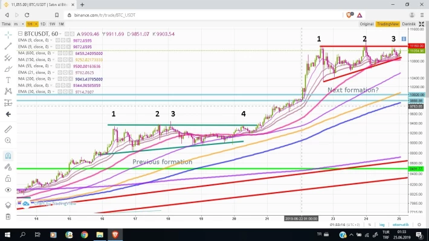The width and height of the screenshot is (429, 241).
Task: Toggle fullscreen chart with arrows icon
Action: click(x=422, y=24)
